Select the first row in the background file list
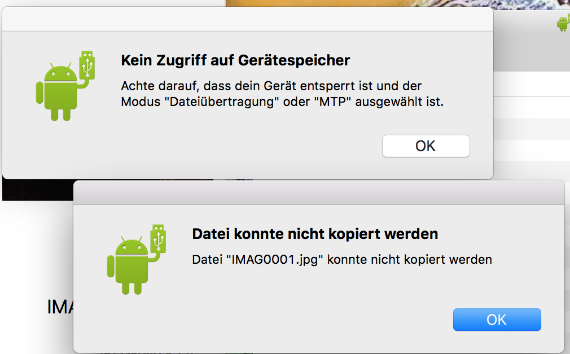570x354 pixels. pos(532,84)
